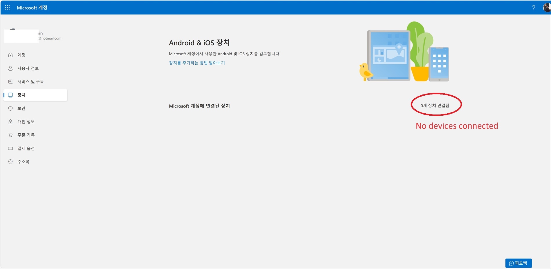Image resolution: width=551 pixels, height=269 pixels.
Task: Open 개인 정보 in the sidebar
Action: coord(35,122)
